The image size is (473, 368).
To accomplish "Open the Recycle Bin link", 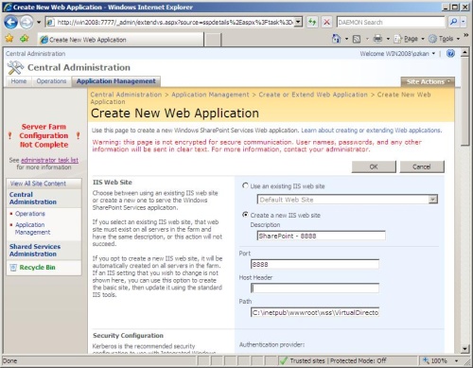I will pyautogui.click(x=37, y=268).
